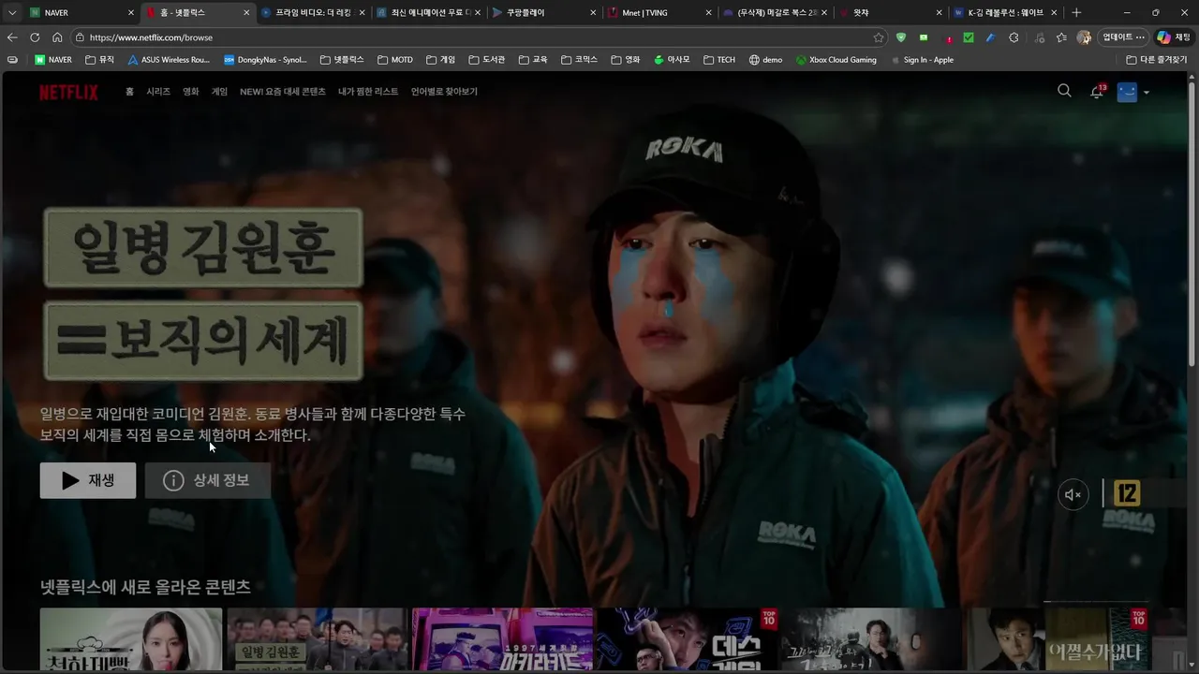Open 내가 찜한 리스트

pos(368,92)
